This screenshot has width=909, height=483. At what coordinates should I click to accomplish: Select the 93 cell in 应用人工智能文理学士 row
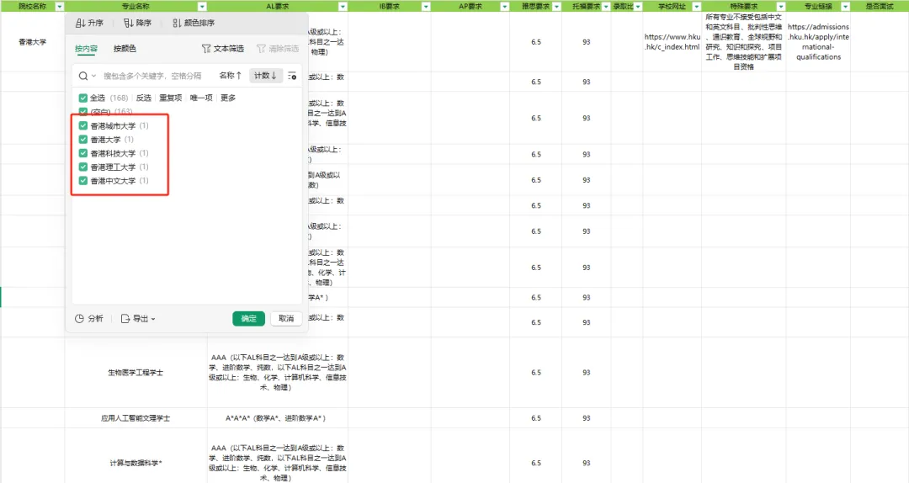586,418
